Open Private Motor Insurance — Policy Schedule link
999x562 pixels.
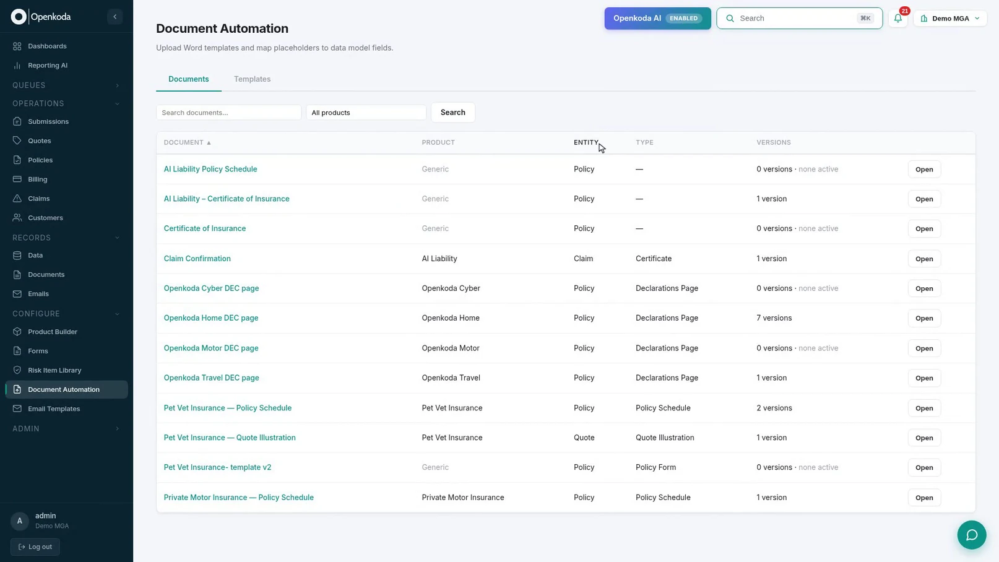[238, 498]
